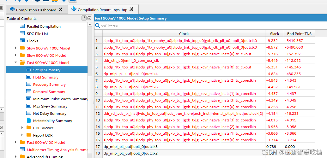The width and height of the screenshot is (327, 158).
Task: Select Slow 900mV 100C Model entry
Action: (x=48, y=48)
